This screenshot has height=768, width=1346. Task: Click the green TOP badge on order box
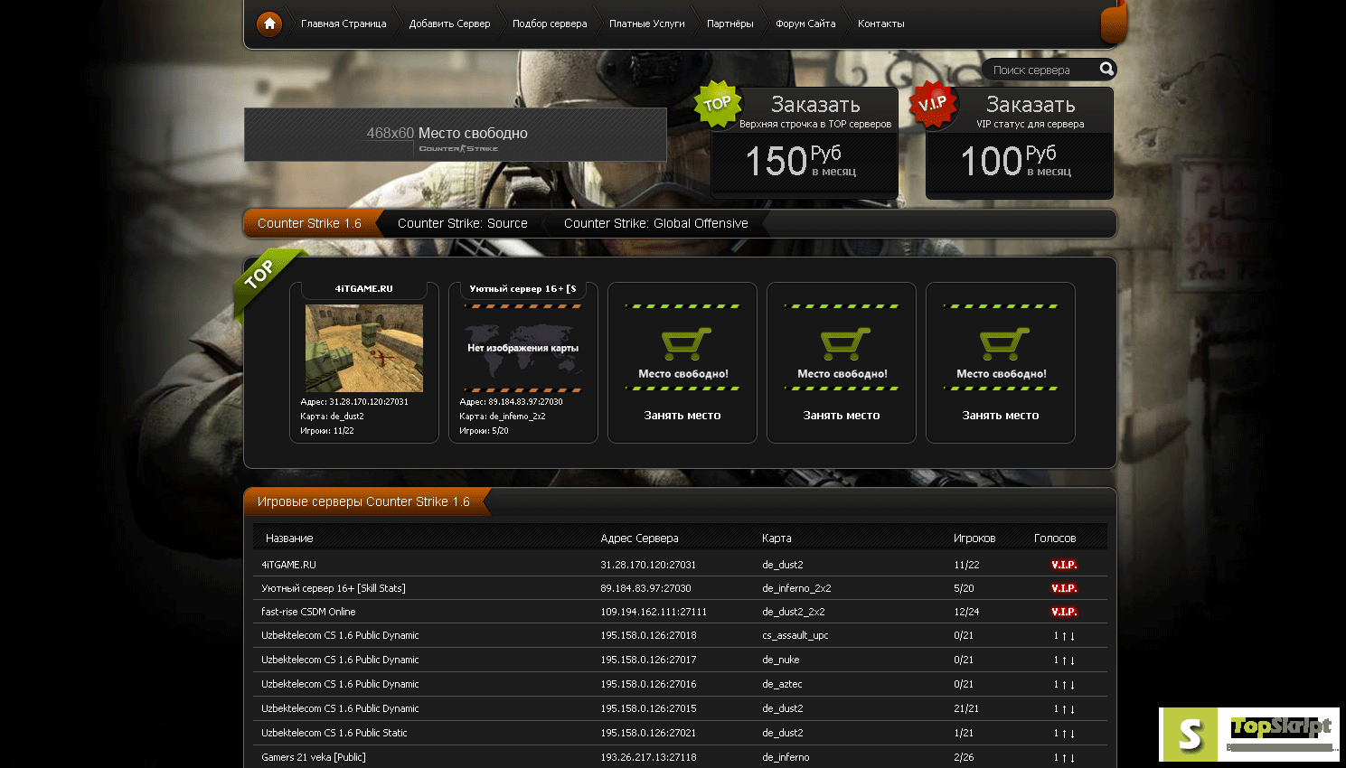tap(718, 104)
